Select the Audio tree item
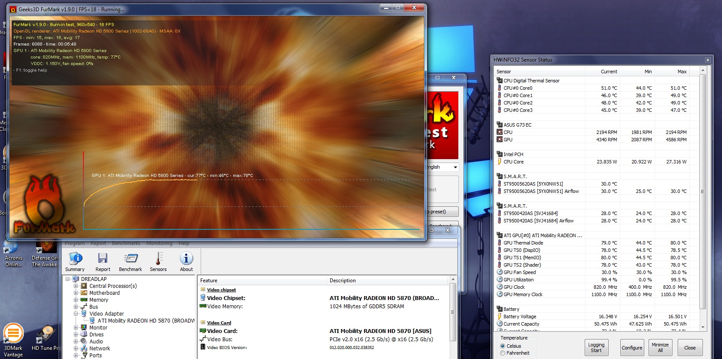The height and width of the screenshot is (359, 722). (x=96, y=342)
